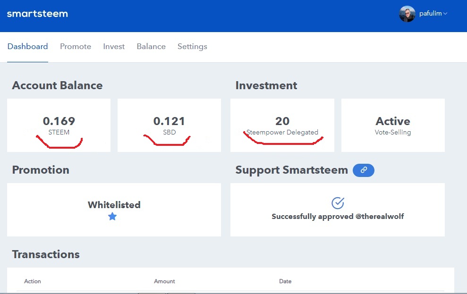Switch to the Invest tab
The height and width of the screenshot is (294, 467).
(114, 46)
